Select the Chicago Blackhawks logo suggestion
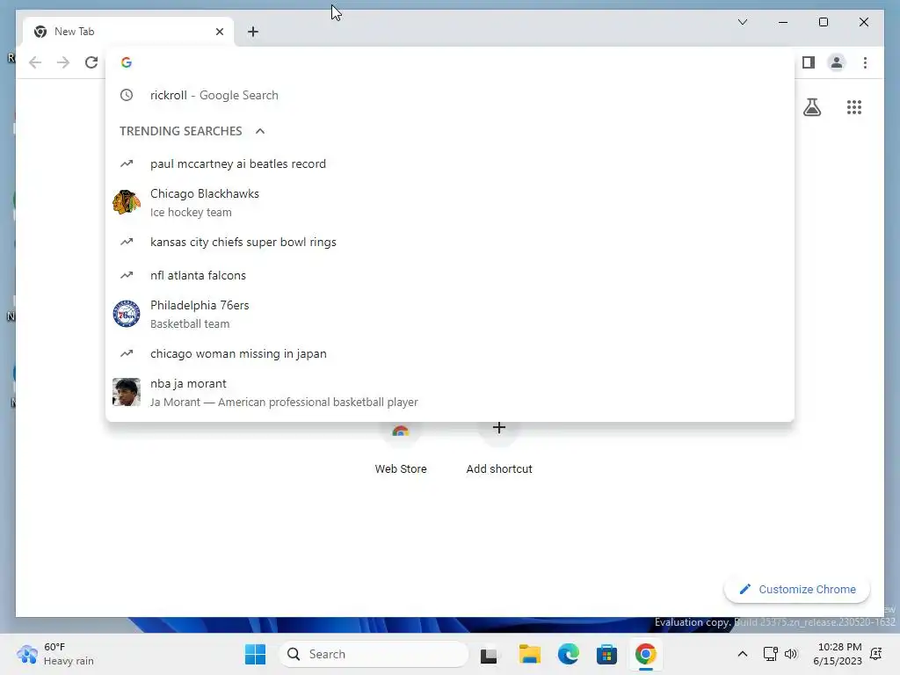Image resolution: width=900 pixels, height=675 pixels. pyautogui.click(x=127, y=203)
